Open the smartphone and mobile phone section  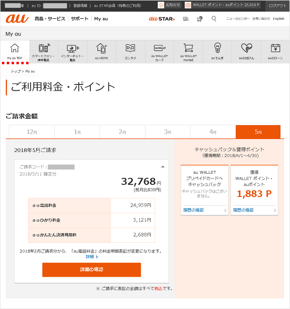click(x=43, y=48)
